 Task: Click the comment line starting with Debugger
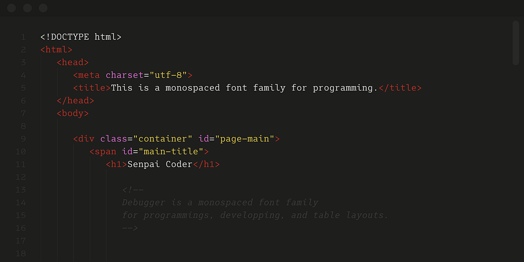220,202
